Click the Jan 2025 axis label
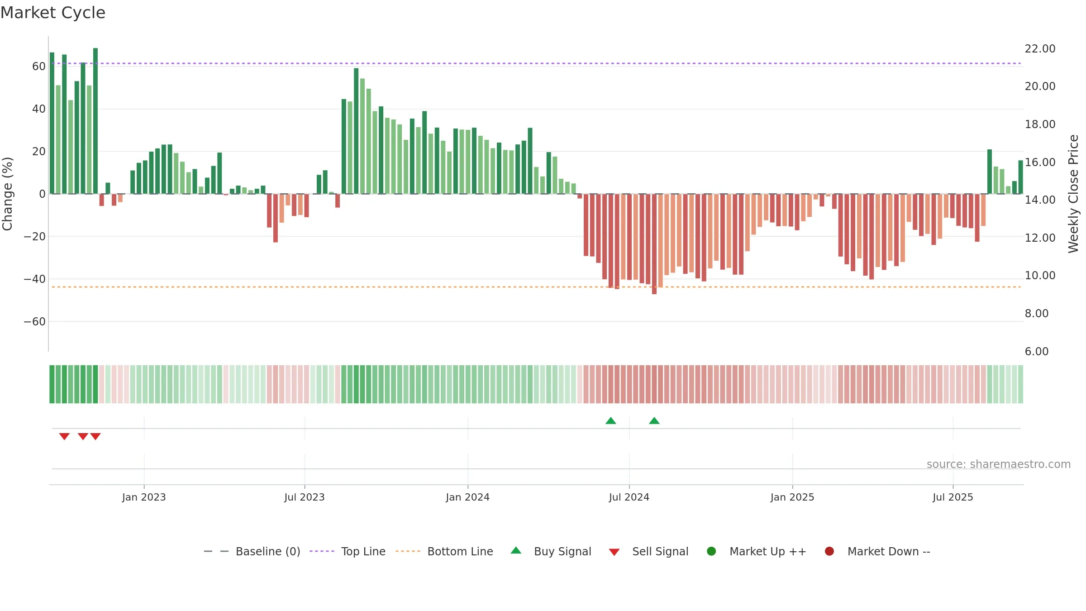1086x611 pixels. [x=792, y=497]
